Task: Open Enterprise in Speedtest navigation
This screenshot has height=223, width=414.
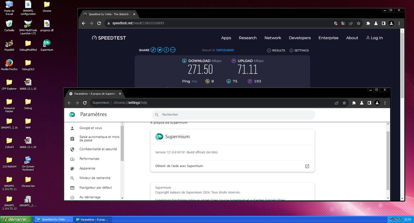Action: [x=328, y=38]
